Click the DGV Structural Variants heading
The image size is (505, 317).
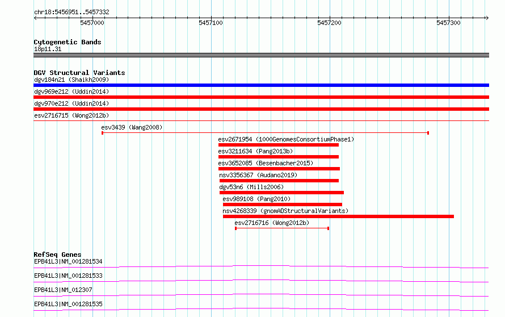tap(79, 73)
